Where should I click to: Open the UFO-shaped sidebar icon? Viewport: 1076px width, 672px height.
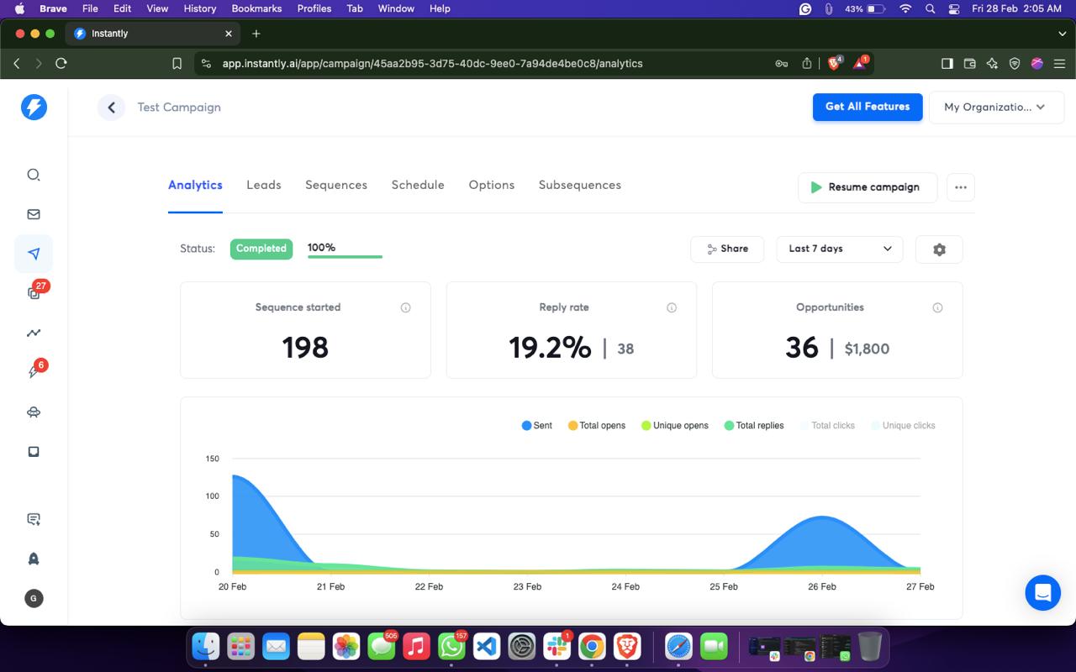click(x=34, y=412)
